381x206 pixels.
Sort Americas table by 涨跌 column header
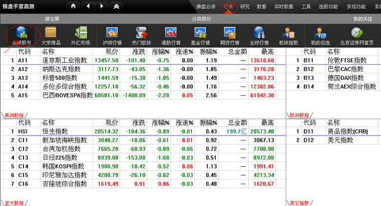pyautogui.click(x=139, y=52)
